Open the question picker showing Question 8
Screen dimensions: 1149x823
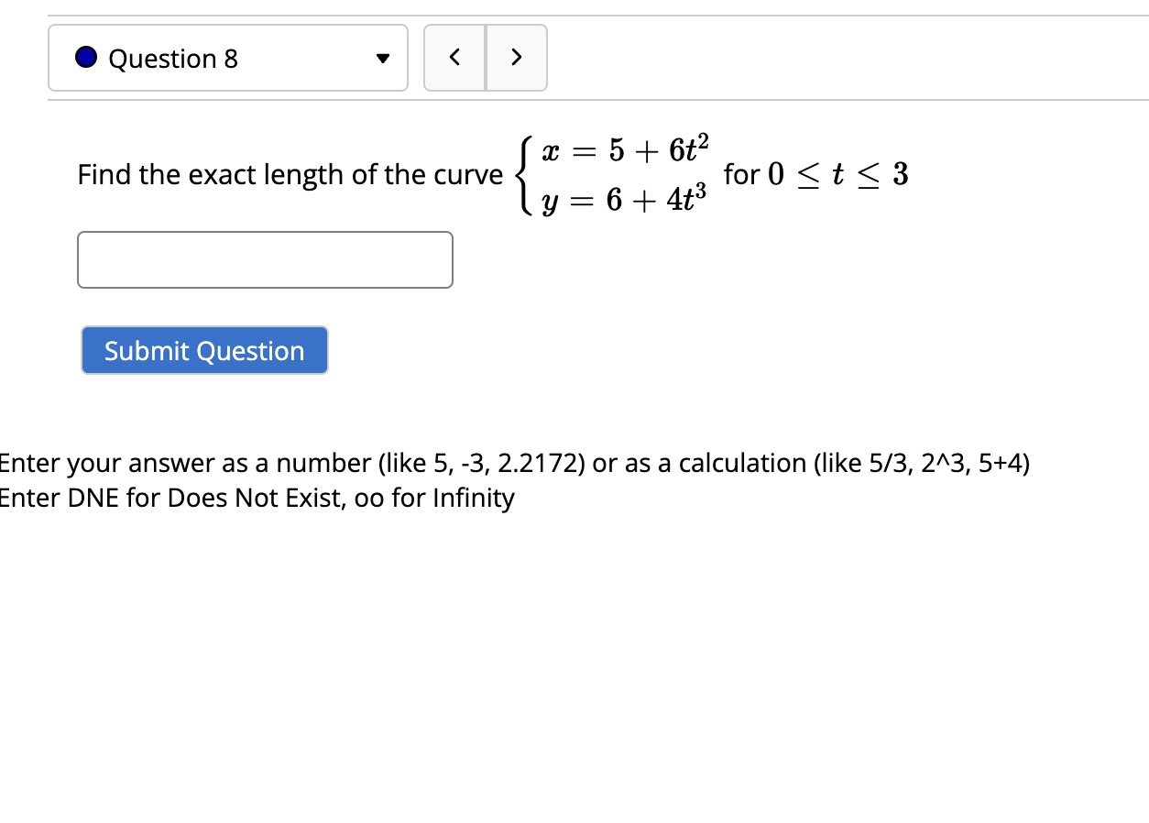pos(227,57)
